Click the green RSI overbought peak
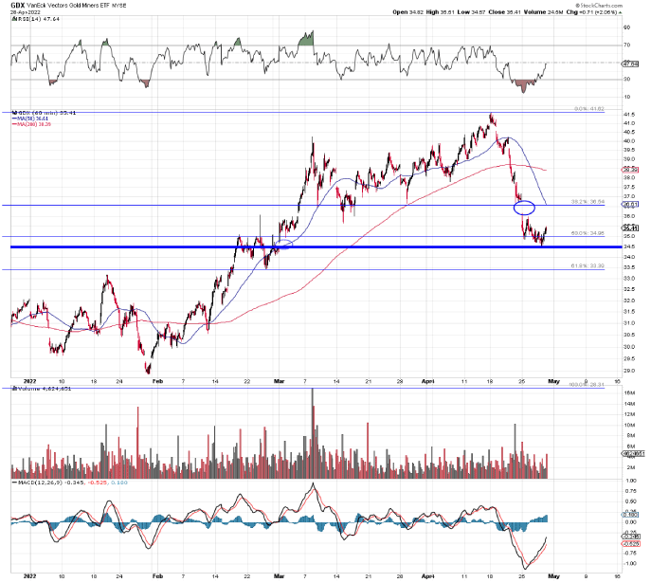Screen dimensions: 651x583 (x=305, y=39)
